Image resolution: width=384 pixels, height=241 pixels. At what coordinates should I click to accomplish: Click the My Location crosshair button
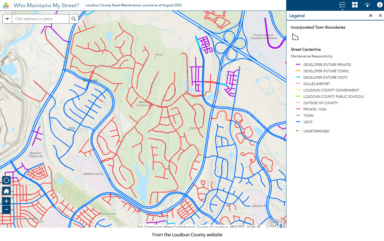[6, 181]
